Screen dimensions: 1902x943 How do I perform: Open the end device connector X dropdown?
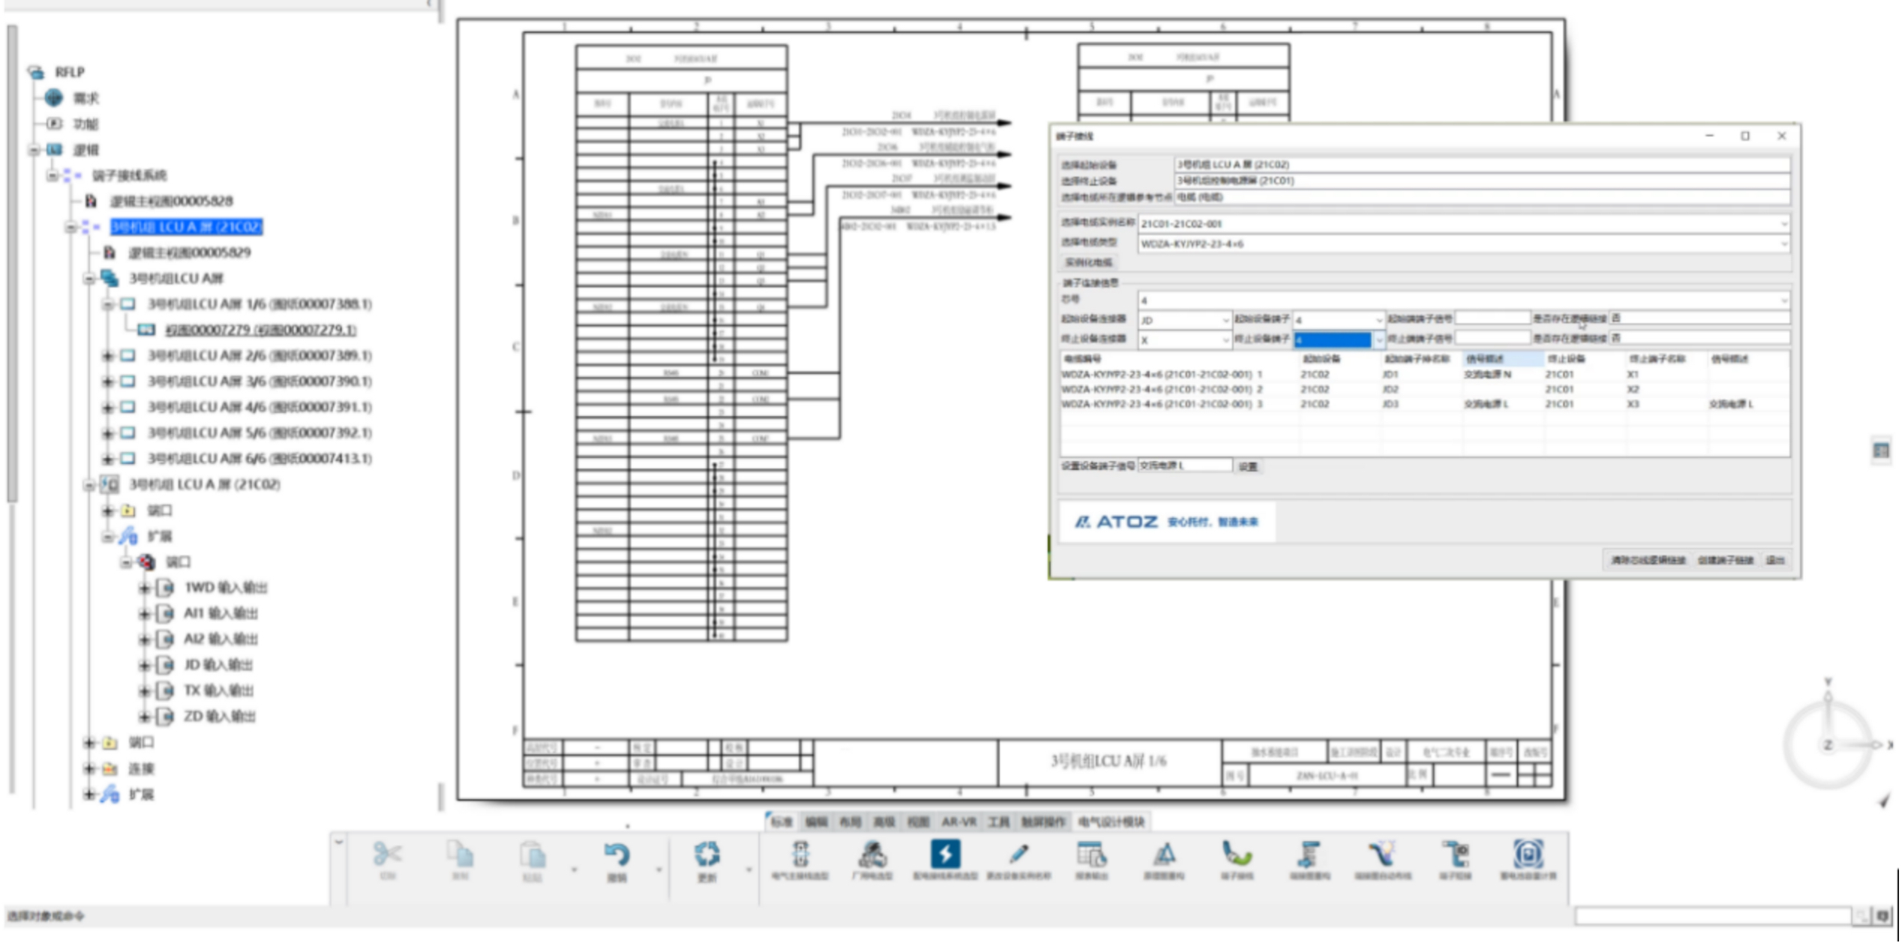pos(1225,340)
